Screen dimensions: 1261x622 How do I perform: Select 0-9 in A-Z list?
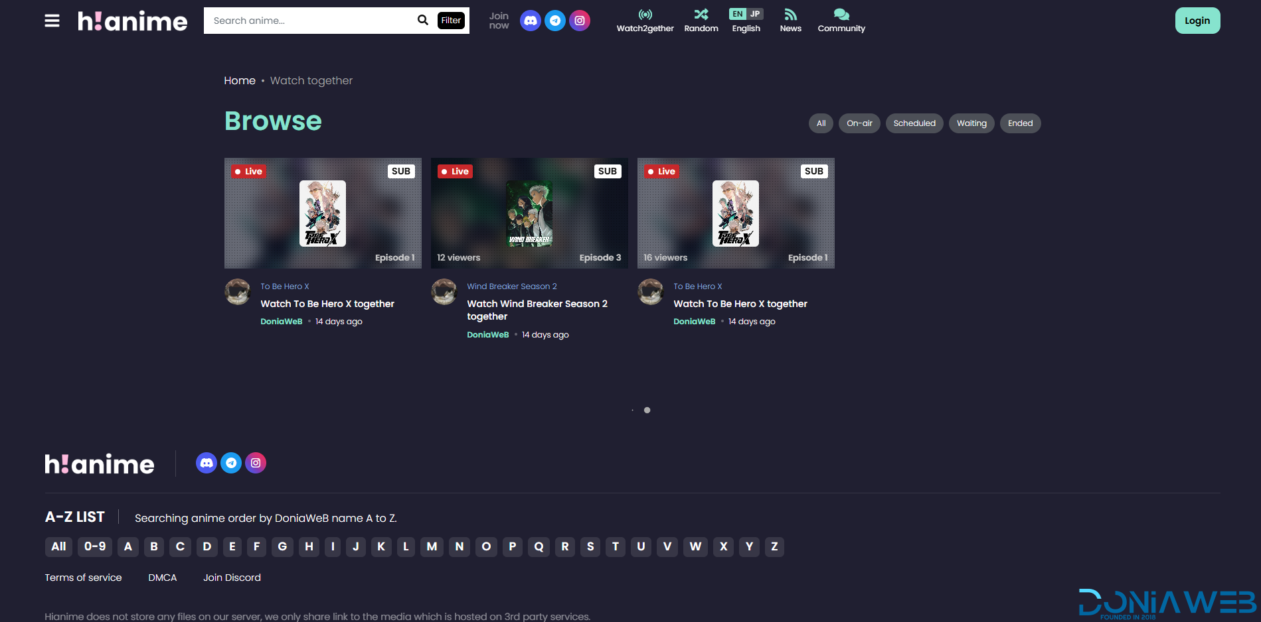pos(95,546)
